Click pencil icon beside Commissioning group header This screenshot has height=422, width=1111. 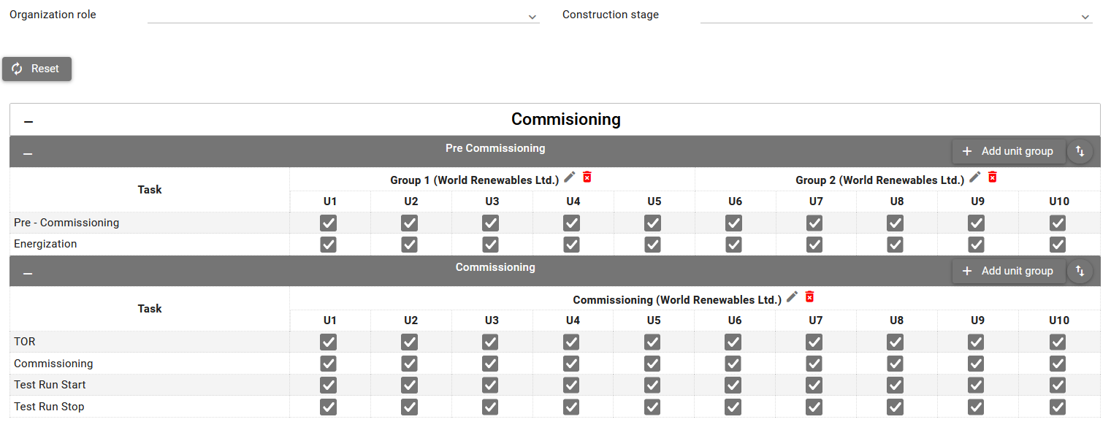(x=792, y=297)
